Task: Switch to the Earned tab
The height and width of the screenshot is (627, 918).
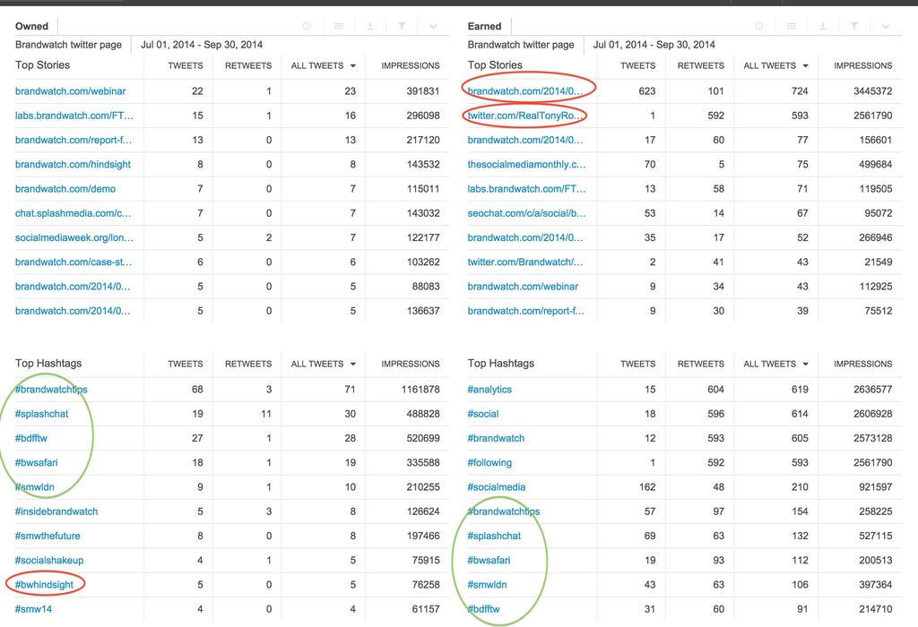Action: click(484, 26)
